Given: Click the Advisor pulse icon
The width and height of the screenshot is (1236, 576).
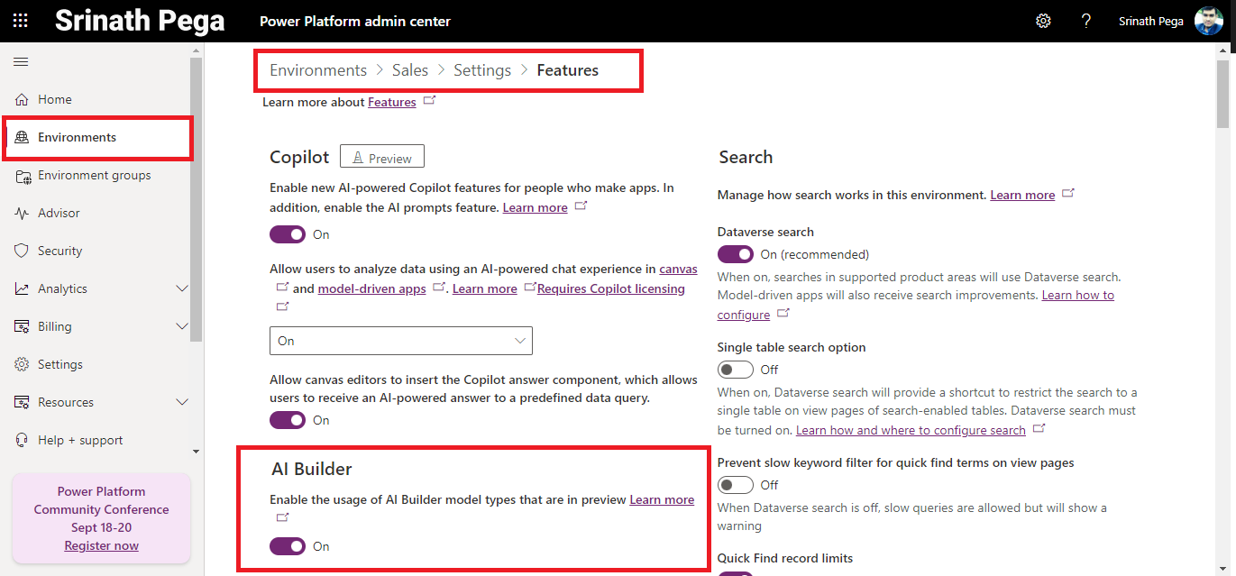Looking at the screenshot, I should (x=22, y=213).
